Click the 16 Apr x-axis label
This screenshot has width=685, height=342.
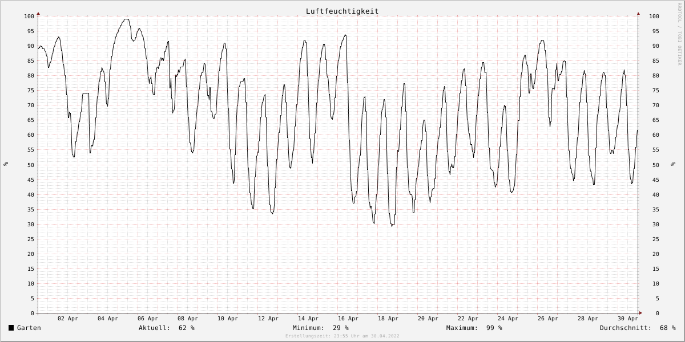pos(348,319)
